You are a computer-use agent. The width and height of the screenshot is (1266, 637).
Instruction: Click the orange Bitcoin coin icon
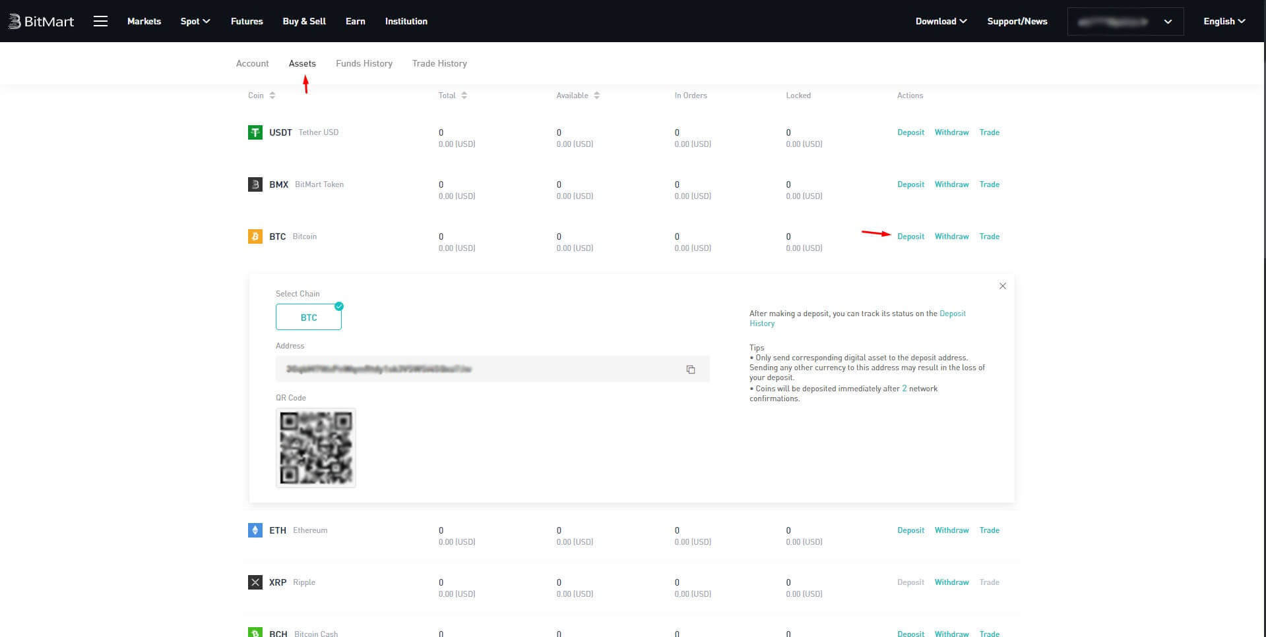pyautogui.click(x=255, y=236)
